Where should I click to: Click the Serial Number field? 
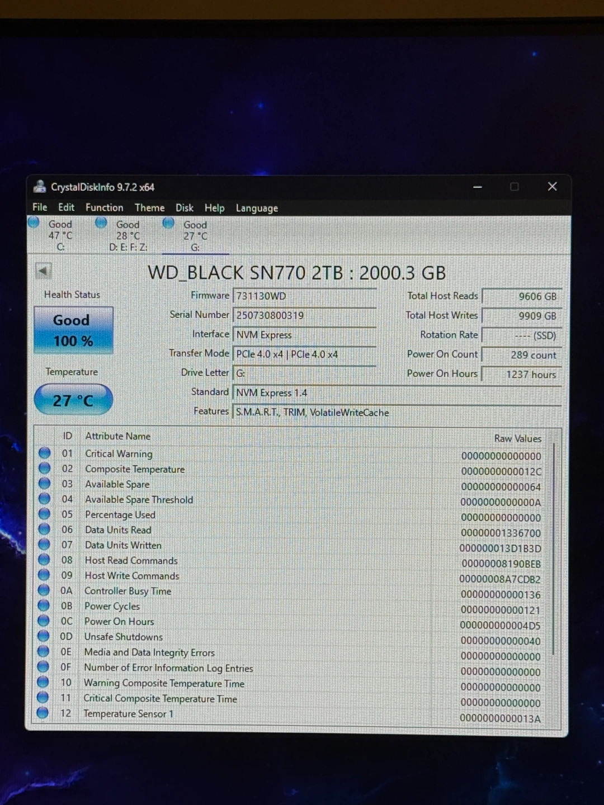[x=305, y=315]
